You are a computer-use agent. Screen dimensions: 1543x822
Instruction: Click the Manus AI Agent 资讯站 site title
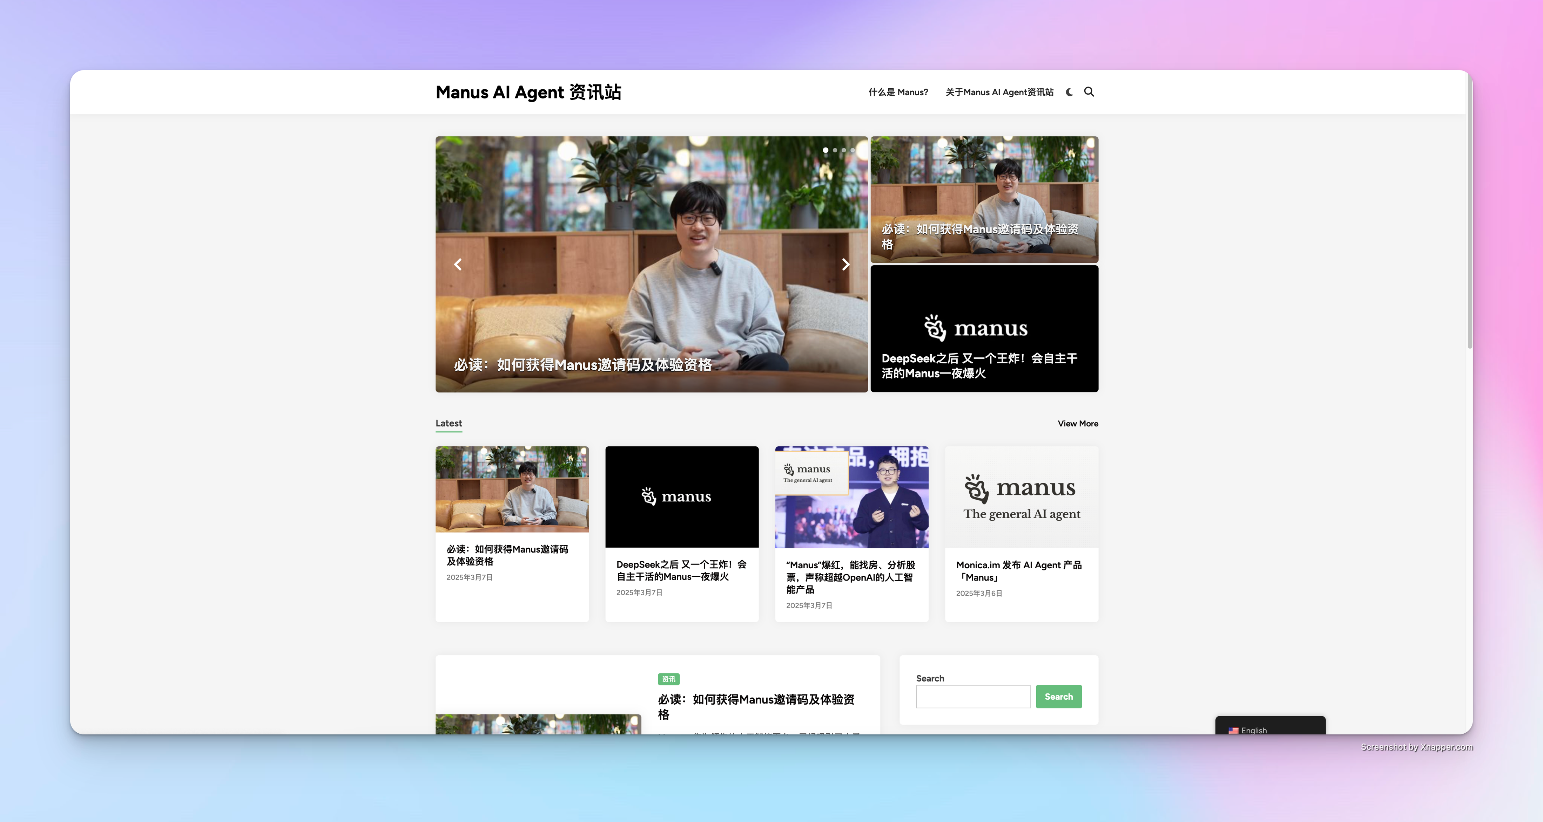click(x=528, y=92)
